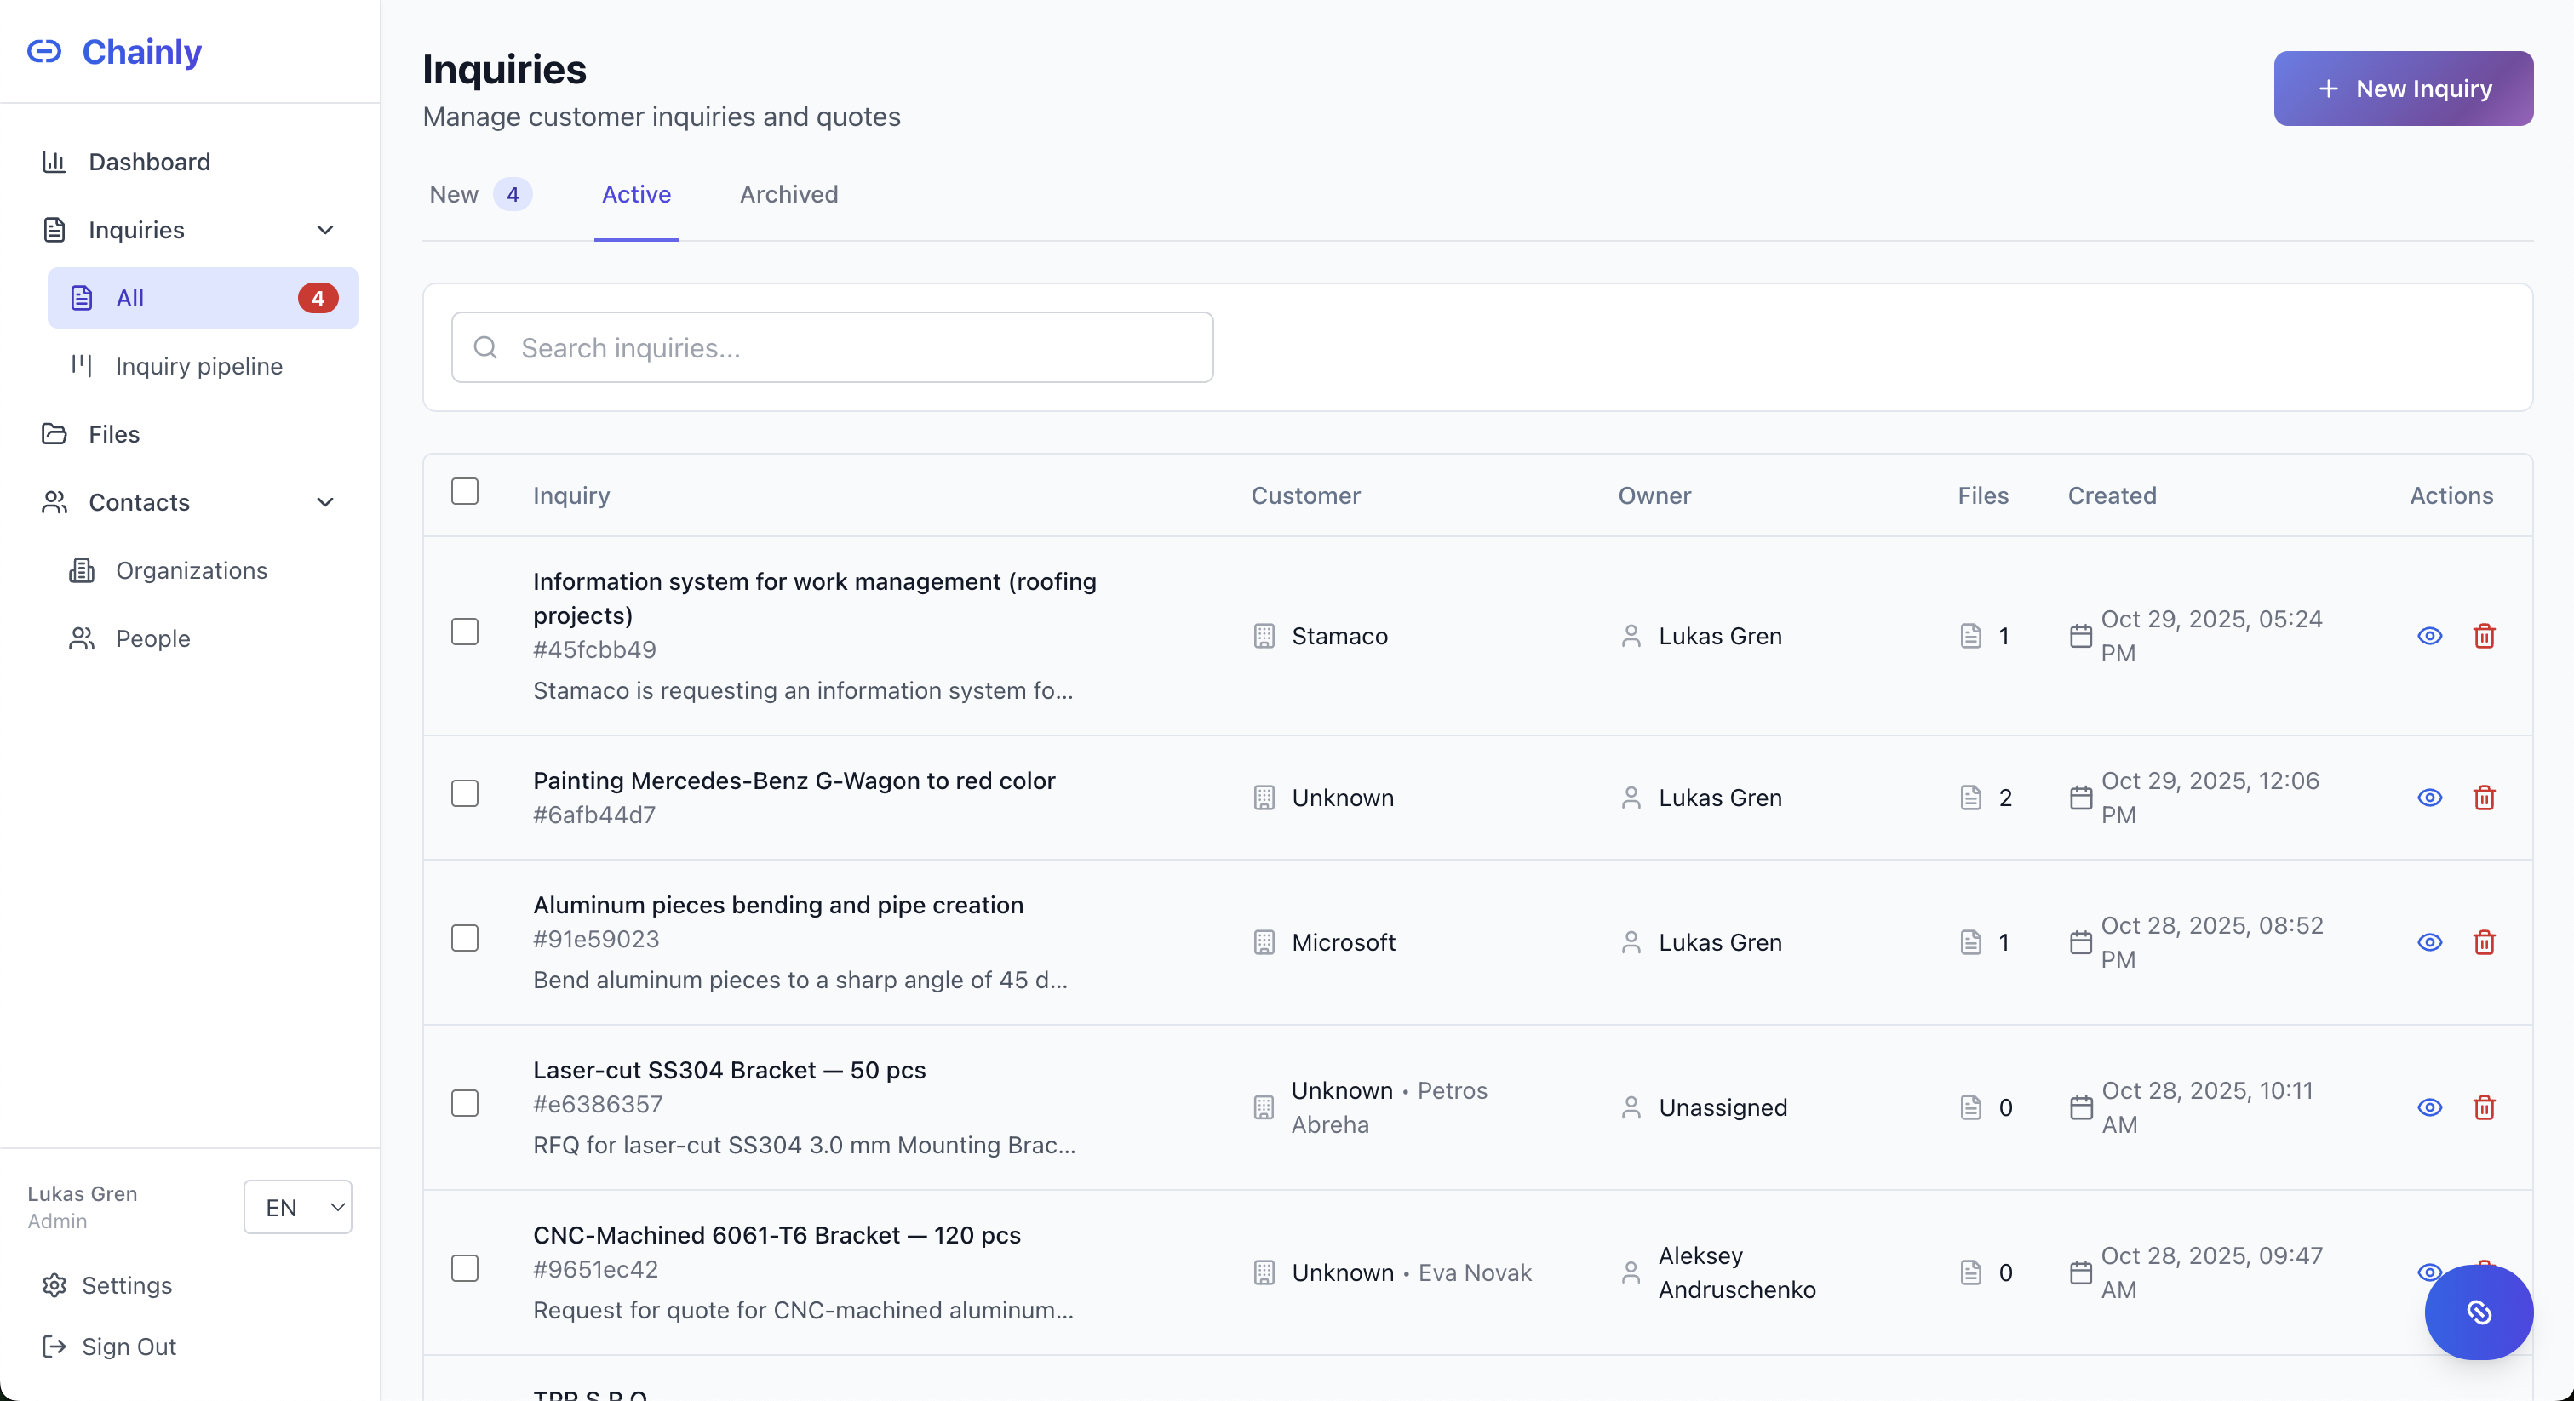Check the select-all checkbox in the table header
2574x1401 pixels.
(x=466, y=491)
